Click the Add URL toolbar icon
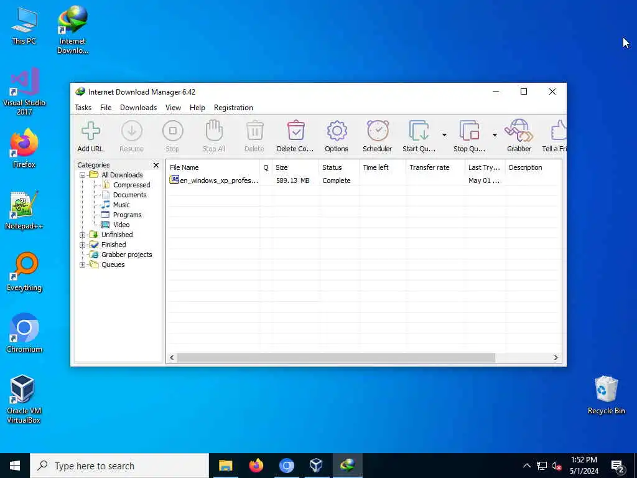Screen dimensions: 637x478 pyautogui.click(x=90, y=131)
